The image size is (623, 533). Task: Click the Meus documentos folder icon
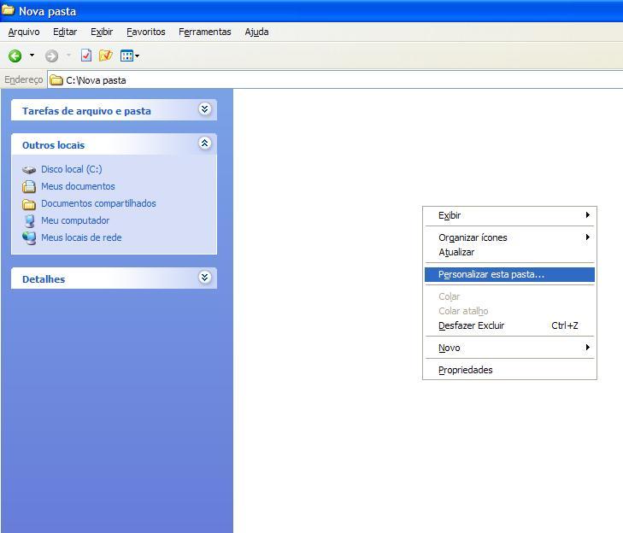tap(29, 187)
